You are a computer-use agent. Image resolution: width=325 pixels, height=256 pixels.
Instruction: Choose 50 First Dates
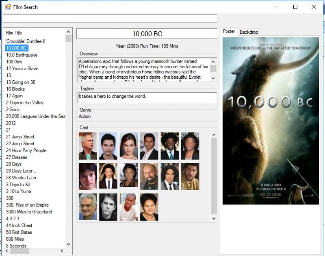point(19,232)
